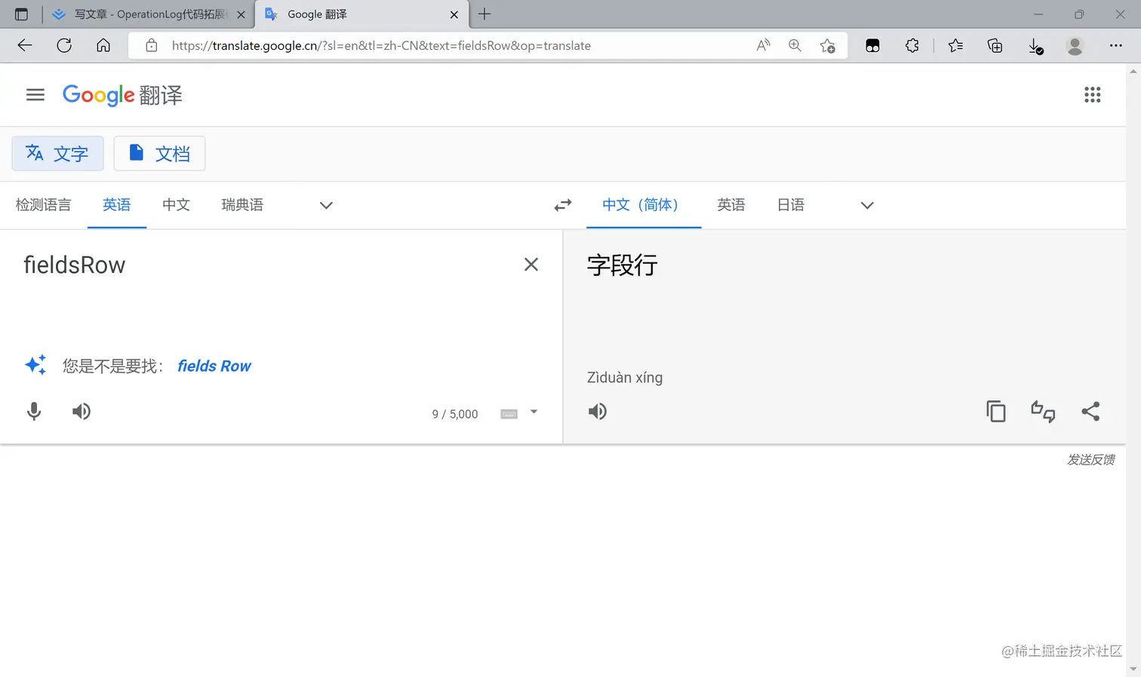
Task: Rate this translation icon
Action: click(1043, 411)
